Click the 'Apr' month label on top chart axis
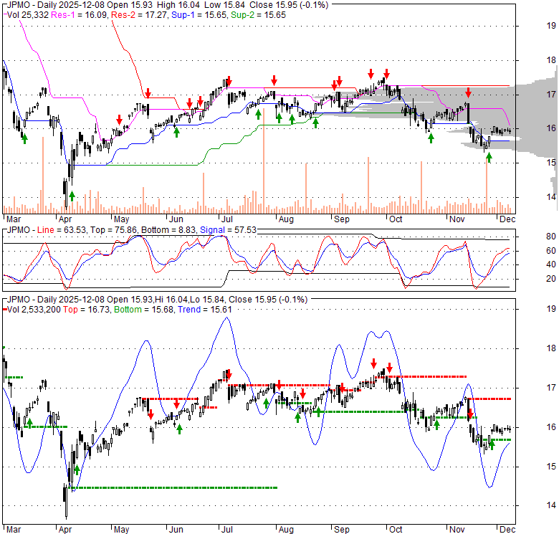The image size is (559, 534). click(x=65, y=219)
